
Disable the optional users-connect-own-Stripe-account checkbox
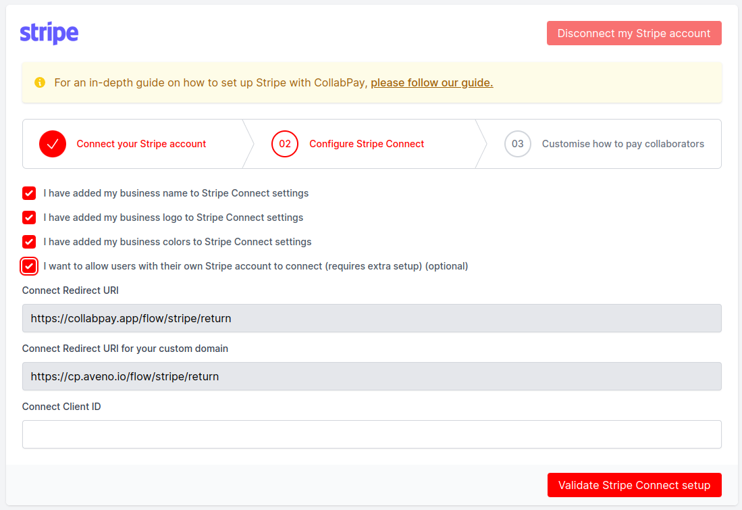point(29,266)
